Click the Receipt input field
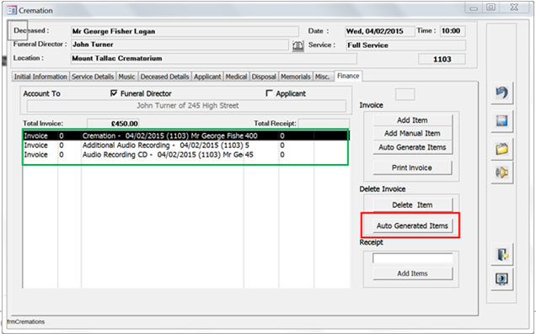Screen dimensions: 536x334 [x=413, y=258]
